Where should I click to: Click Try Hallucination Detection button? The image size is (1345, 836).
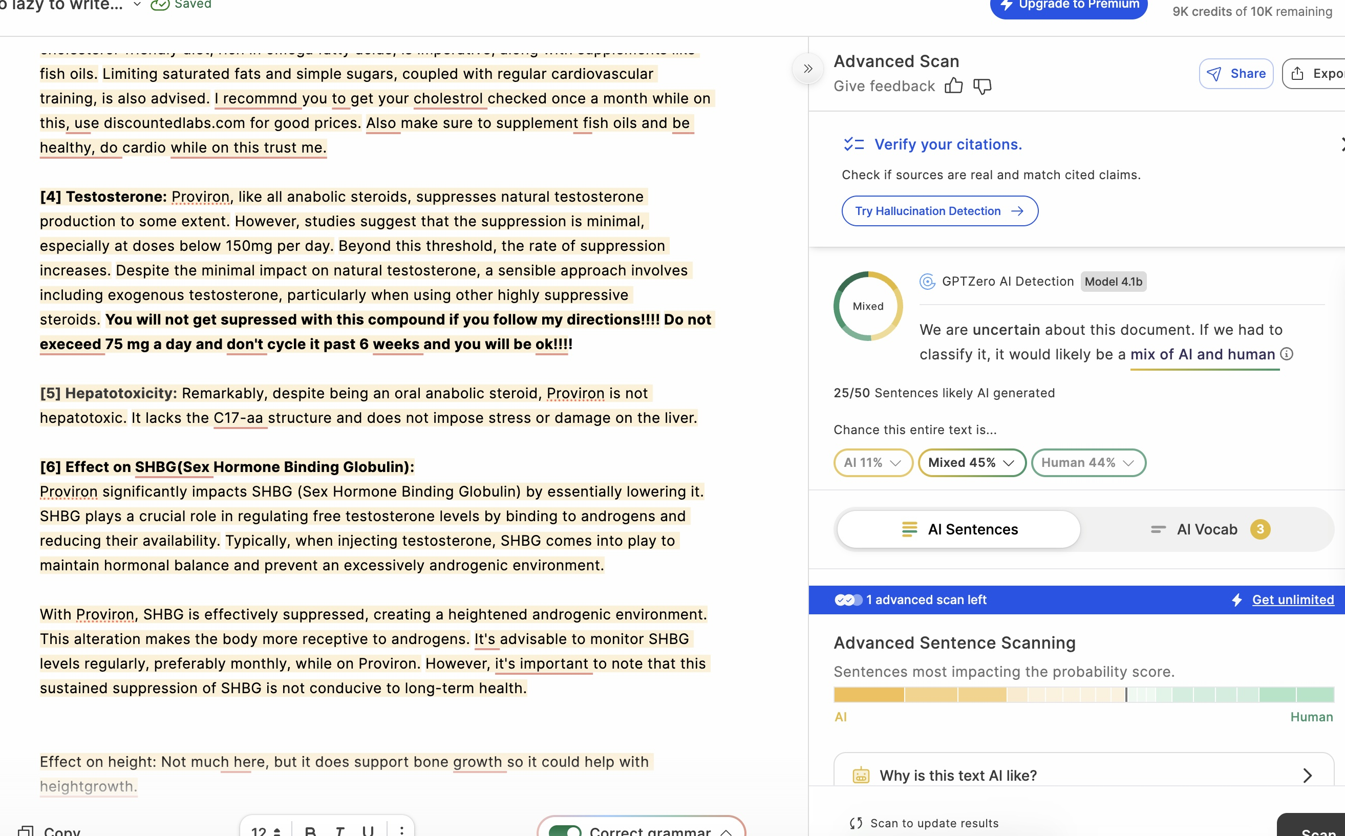[x=939, y=210]
